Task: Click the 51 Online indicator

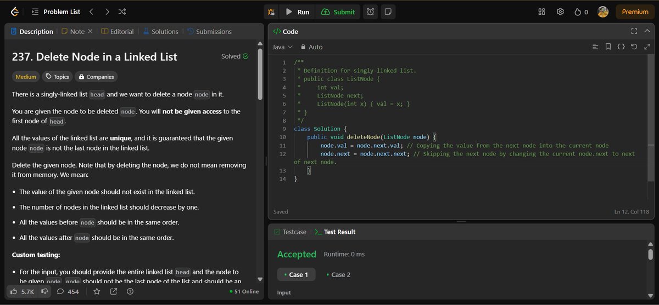Action: tap(244, 291)
